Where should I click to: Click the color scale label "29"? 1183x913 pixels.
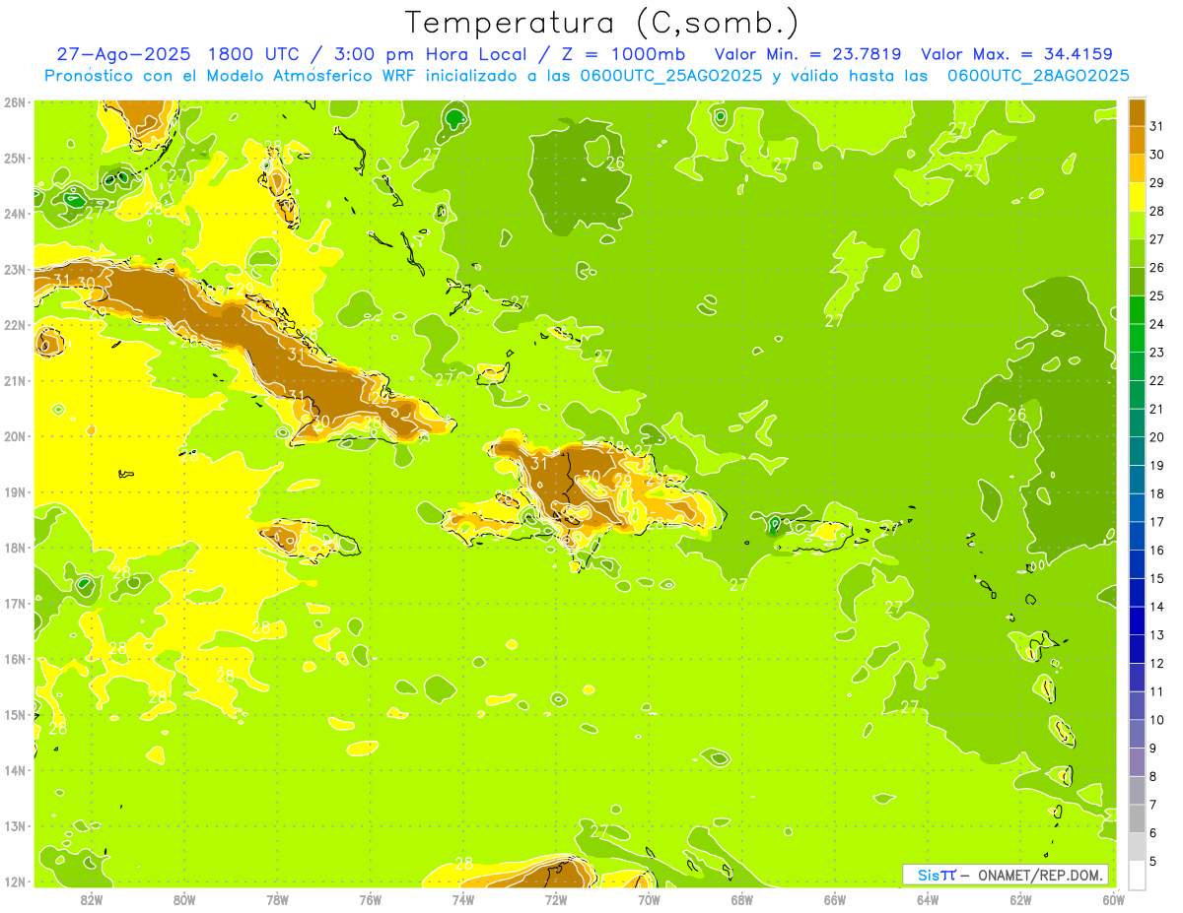pos(1157,183)
